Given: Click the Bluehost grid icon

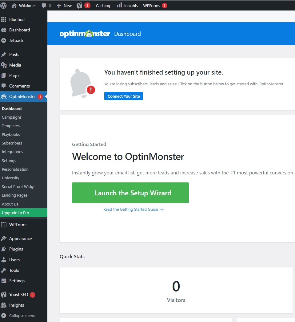Looking at the screenshot, I should tap(4, 19).
